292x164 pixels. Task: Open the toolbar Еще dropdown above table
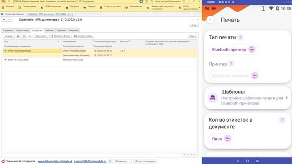click(192, 36)
